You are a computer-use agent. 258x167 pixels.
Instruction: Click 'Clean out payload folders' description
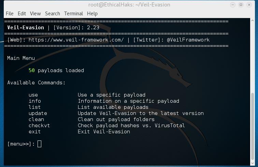[116, 119]
